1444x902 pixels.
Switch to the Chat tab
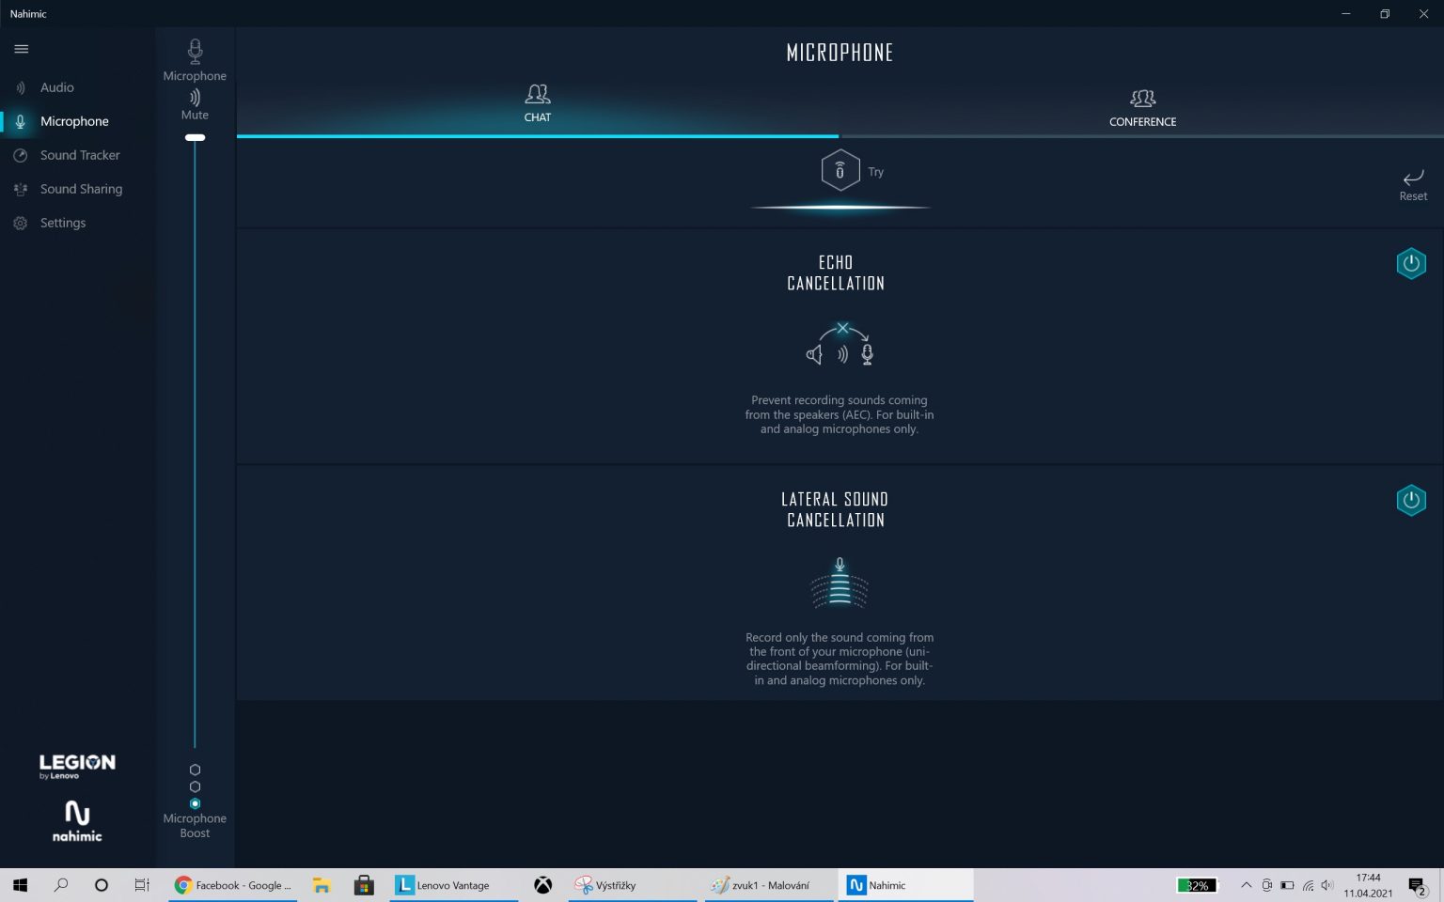click(538, 102)
